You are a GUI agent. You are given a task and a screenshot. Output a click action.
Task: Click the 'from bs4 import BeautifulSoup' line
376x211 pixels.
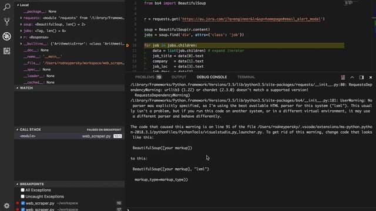click(175, 4)
